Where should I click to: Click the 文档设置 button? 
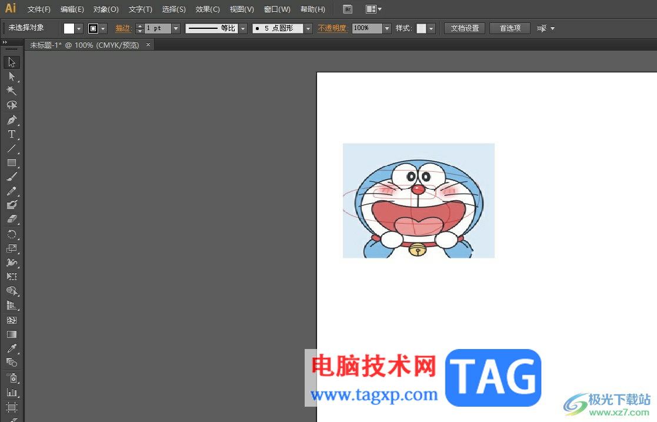(465, 28)
